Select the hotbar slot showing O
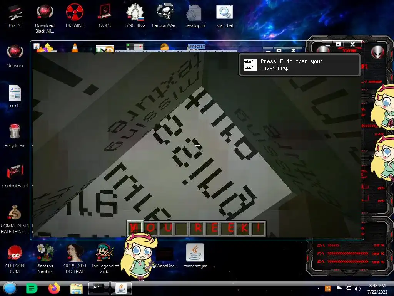394x296 pixels. 150,228
